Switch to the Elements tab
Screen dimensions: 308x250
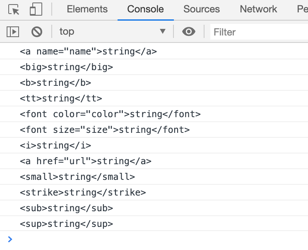(x=87, y=9)
